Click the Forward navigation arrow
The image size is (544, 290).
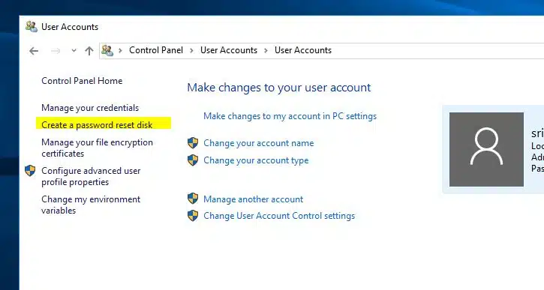click(56, 51)
